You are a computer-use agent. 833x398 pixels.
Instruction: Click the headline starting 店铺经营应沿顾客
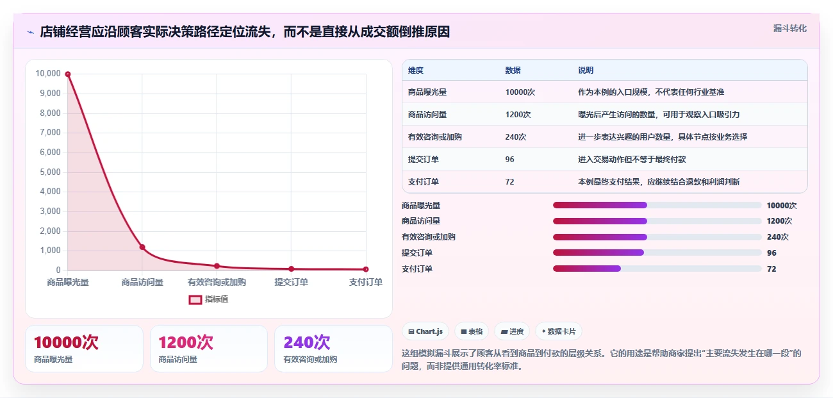click(x=245, y=31)
